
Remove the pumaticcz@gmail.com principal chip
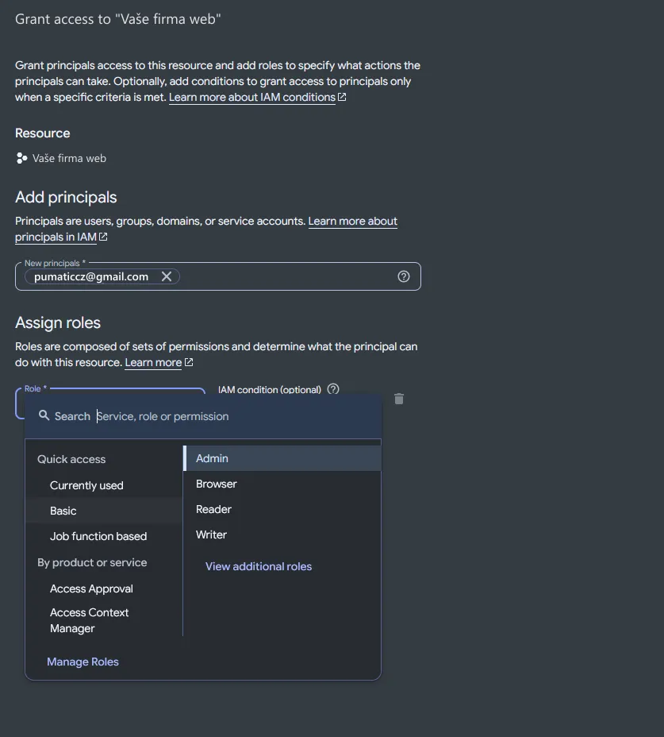click(167, 276)
